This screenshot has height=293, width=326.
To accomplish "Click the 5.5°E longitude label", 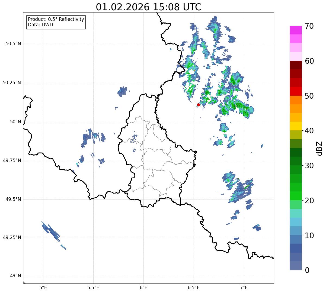I will click(x=93, y=287).
